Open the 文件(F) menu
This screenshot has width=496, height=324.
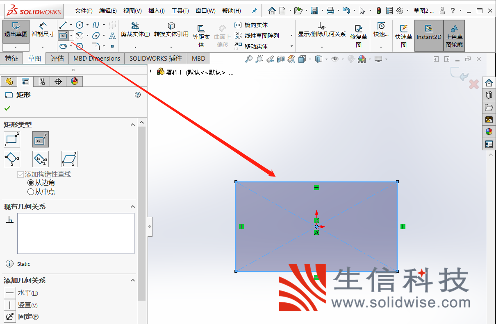coord(84,11)
